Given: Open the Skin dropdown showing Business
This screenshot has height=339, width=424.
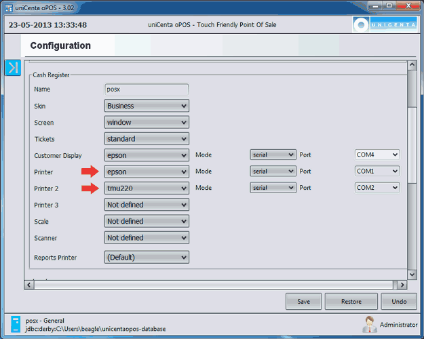Looking at the screenshot, I should coord(147,106).
